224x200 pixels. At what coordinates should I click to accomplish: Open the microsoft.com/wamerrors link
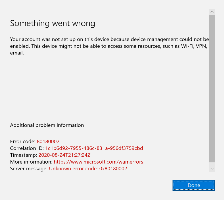click(x=98, y=162)
